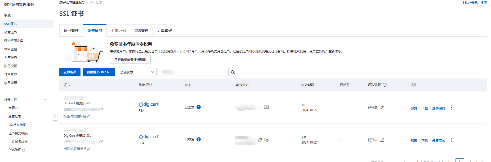Collapse the 证书工具 section chevron

[45, 100]
